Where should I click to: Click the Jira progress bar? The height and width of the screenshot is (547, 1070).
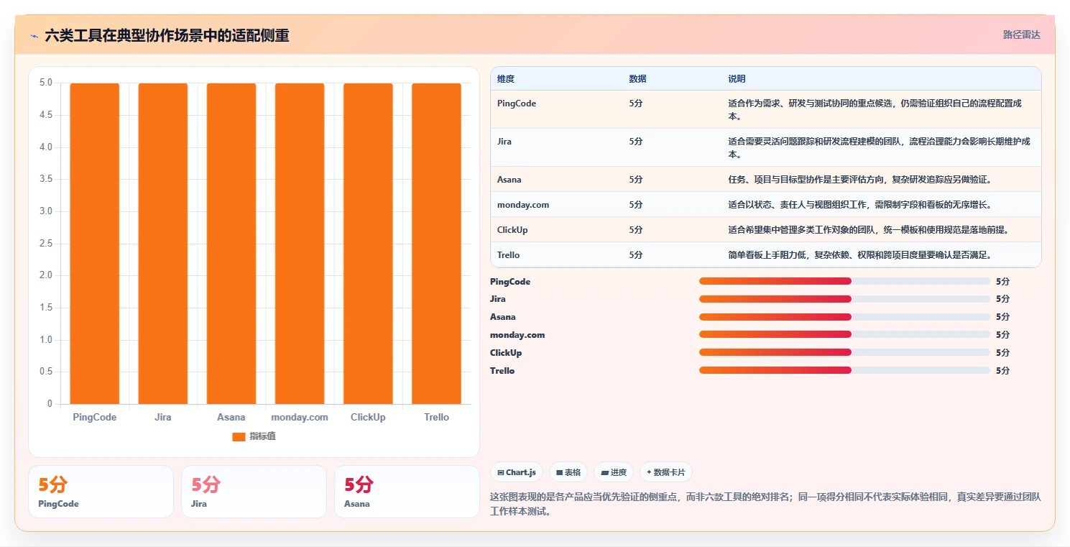coord(844,299)
